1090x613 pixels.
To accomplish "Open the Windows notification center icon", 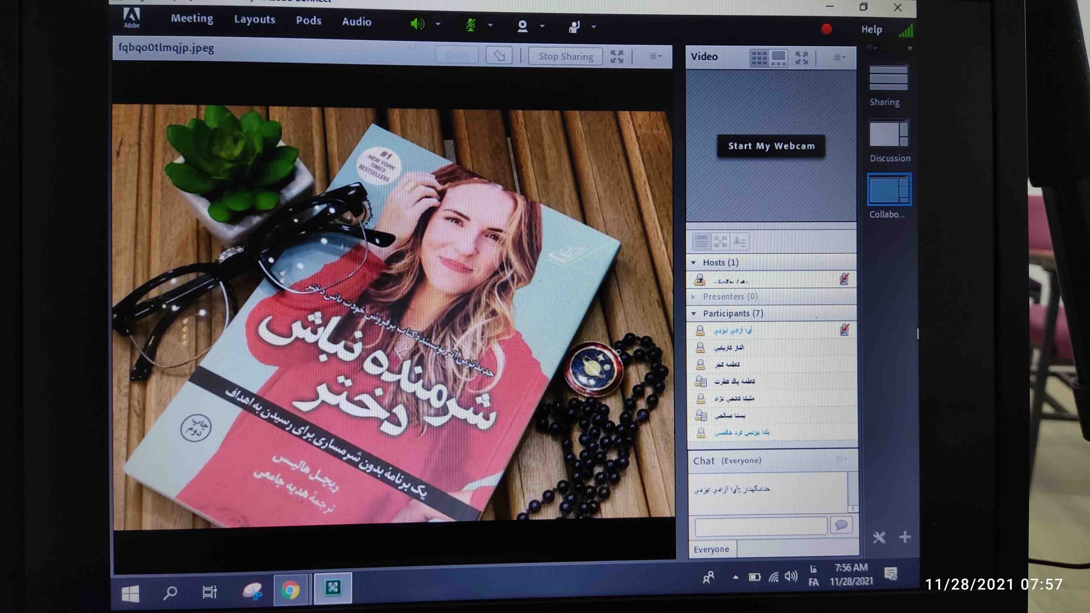I will click(x=891, y=574).
